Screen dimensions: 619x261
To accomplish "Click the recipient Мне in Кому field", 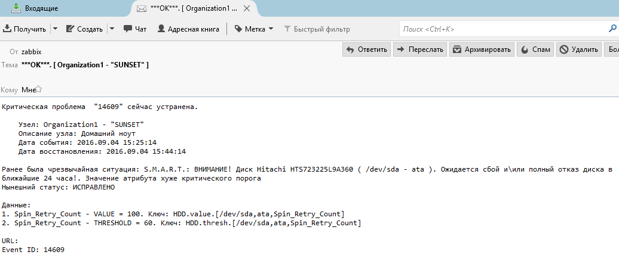I will [x=27, y=90].
